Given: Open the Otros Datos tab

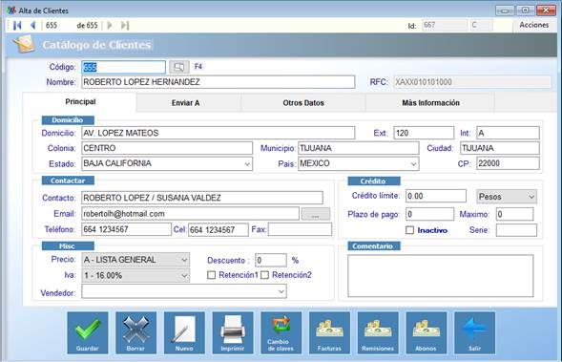Looking at the screenshot, I should click(x=303, y=103).
